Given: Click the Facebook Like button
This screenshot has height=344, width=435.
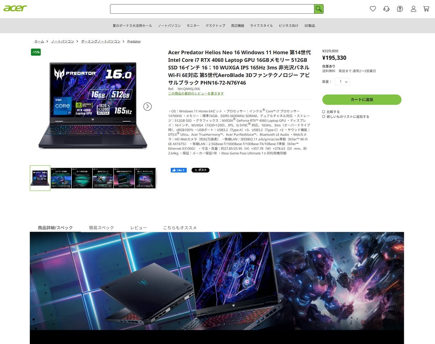Looking at the screenshot, I should [x=179, y=170].
